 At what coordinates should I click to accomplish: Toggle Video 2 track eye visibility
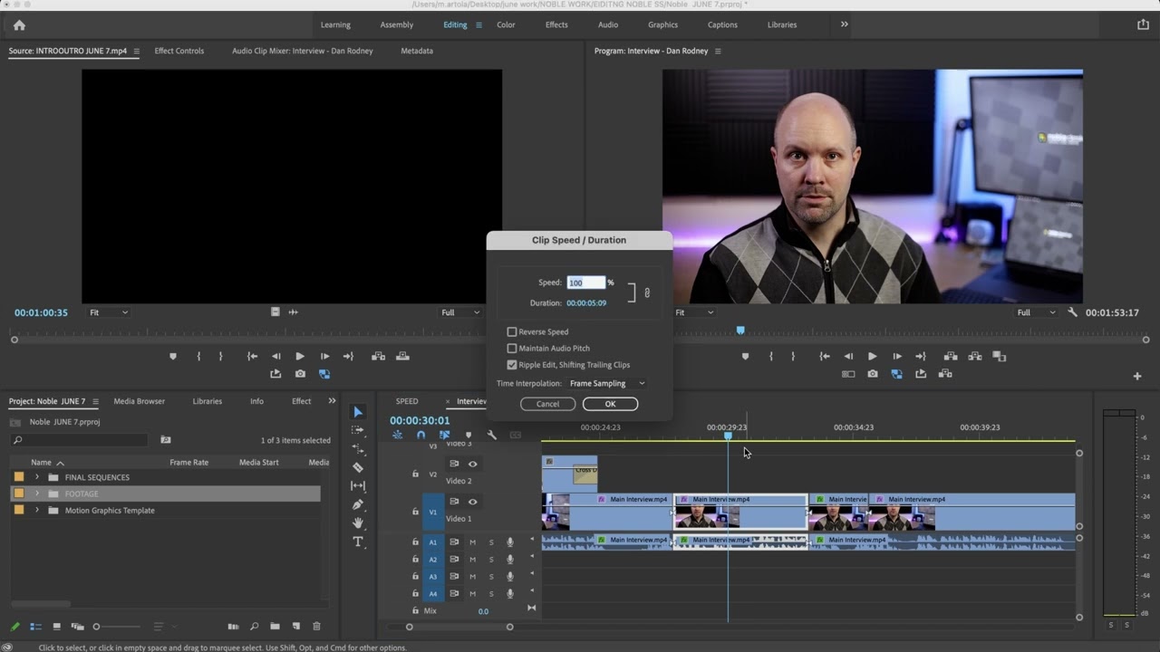(x=472, y=464)
